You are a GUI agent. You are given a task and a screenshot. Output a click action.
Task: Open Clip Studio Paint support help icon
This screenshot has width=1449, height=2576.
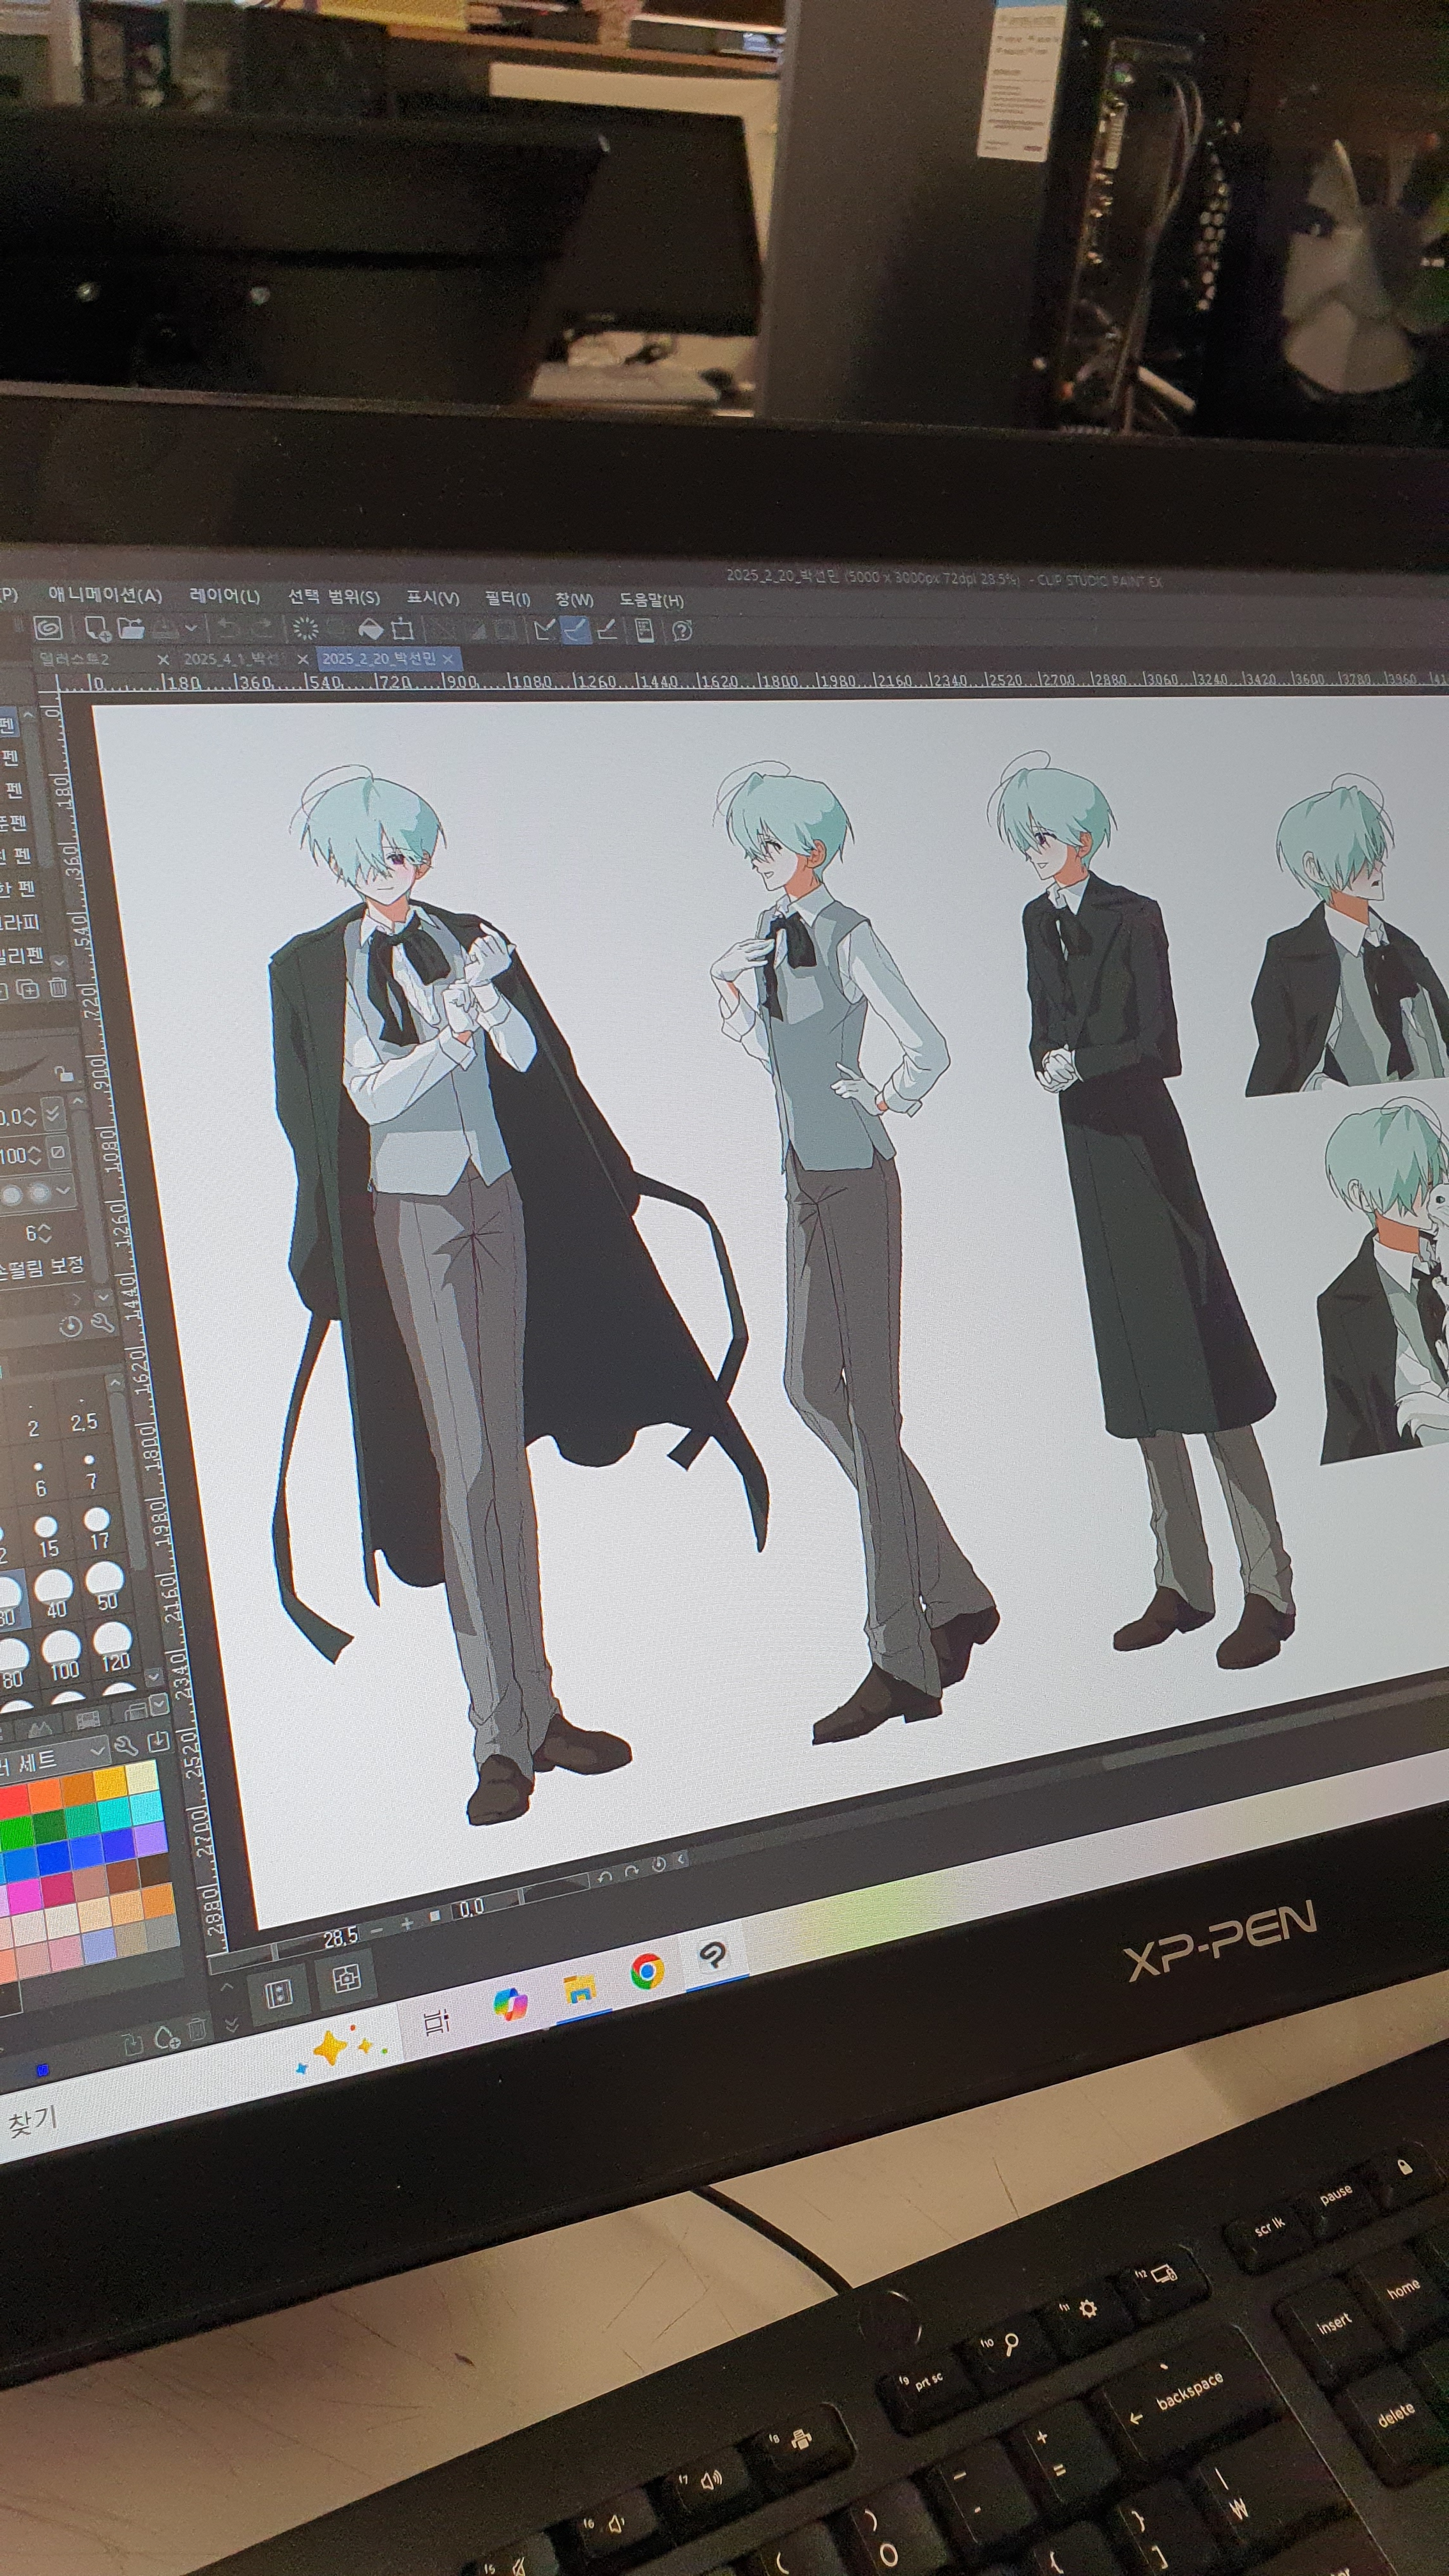tap(683, 630)
